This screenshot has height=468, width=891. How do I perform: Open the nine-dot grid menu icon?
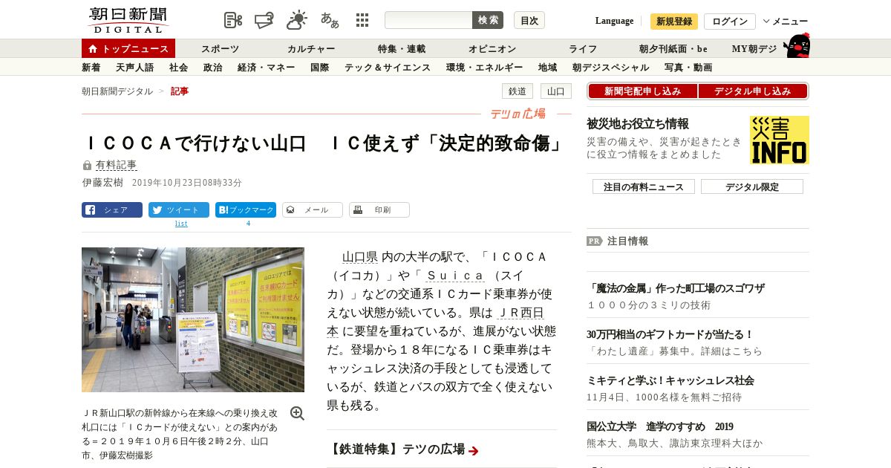click(x=362, y=20)
